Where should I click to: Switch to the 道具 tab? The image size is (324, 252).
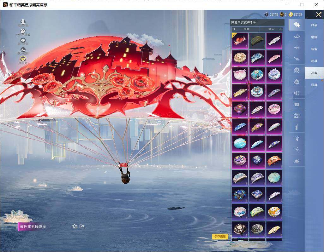tap(314, 85)
